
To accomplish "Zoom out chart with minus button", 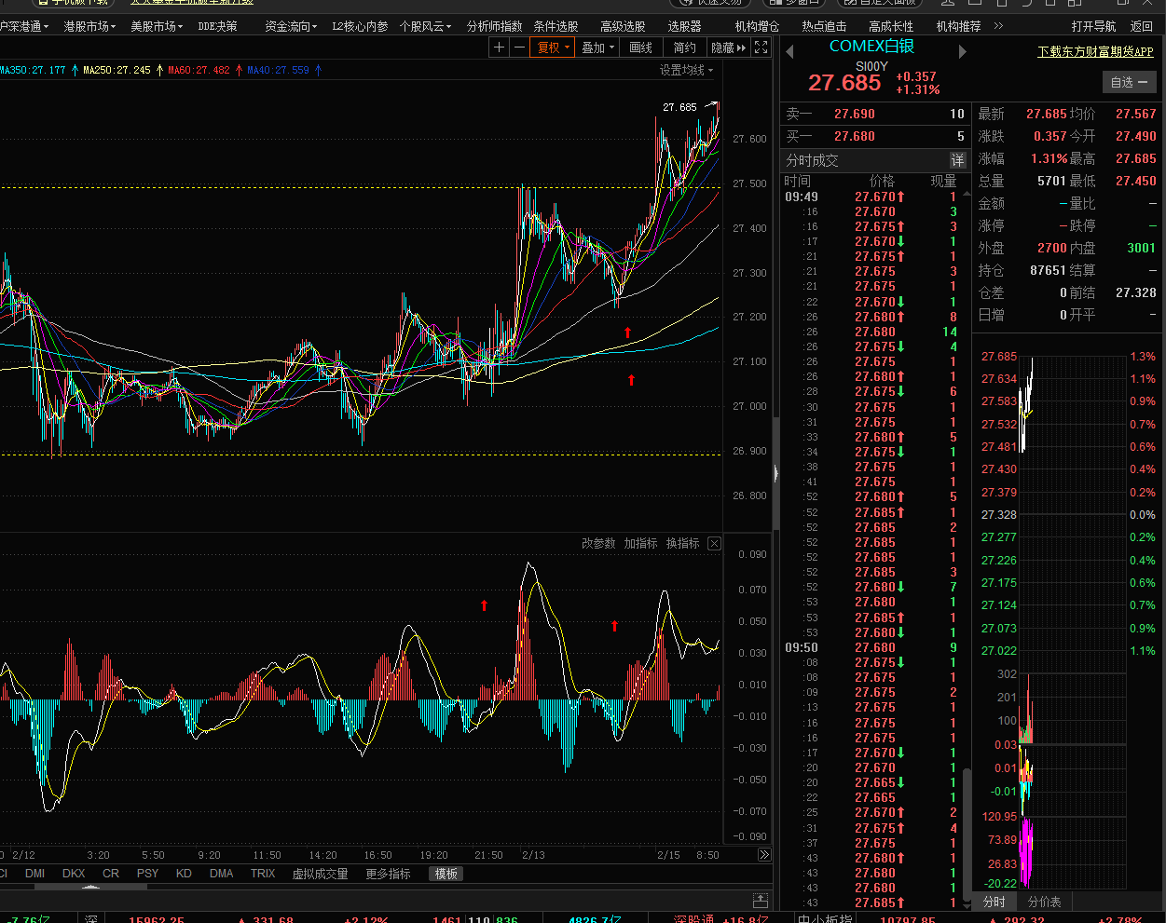I will click(x=519, y=48).
